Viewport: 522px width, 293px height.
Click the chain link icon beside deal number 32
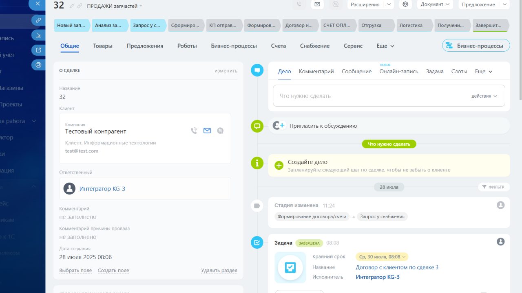coord(80,6)
